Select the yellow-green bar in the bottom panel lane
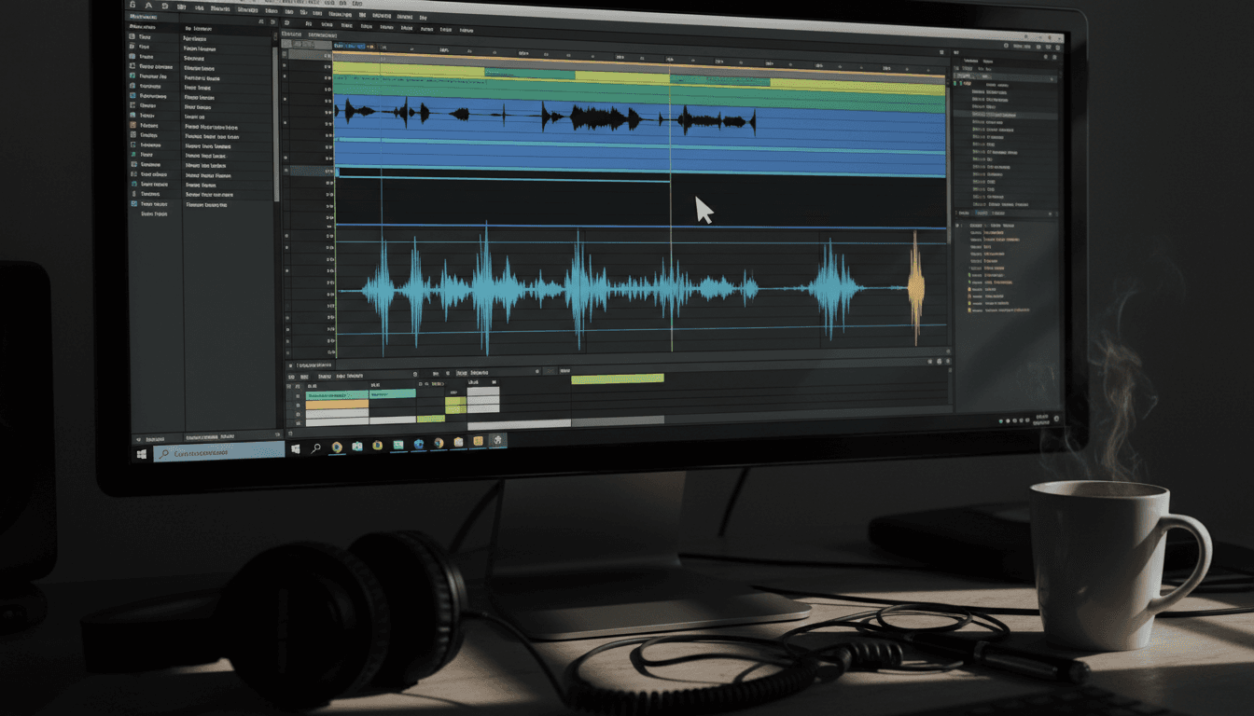 point(618,379)
